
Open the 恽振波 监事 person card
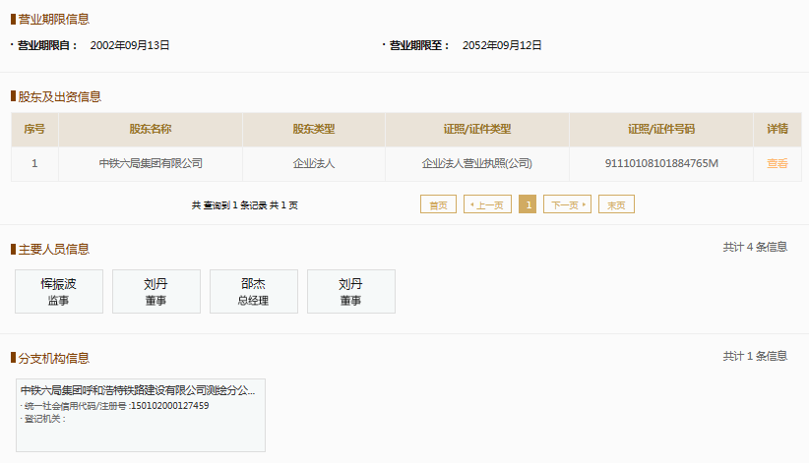point(59,291)
